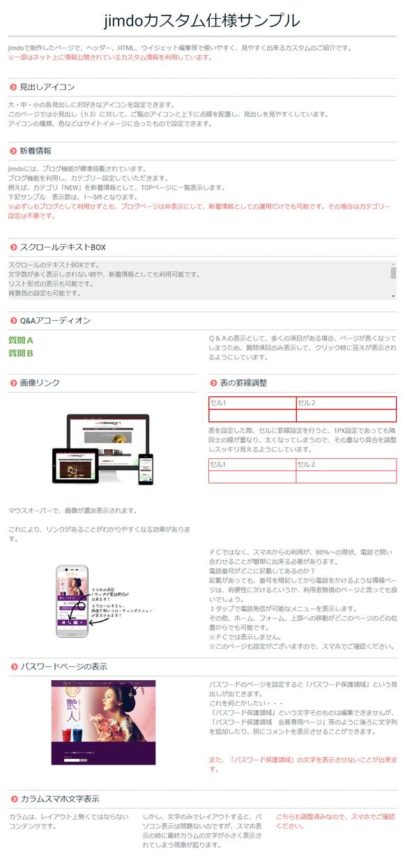Expand the 質問A accordion item

pos(21,340)
